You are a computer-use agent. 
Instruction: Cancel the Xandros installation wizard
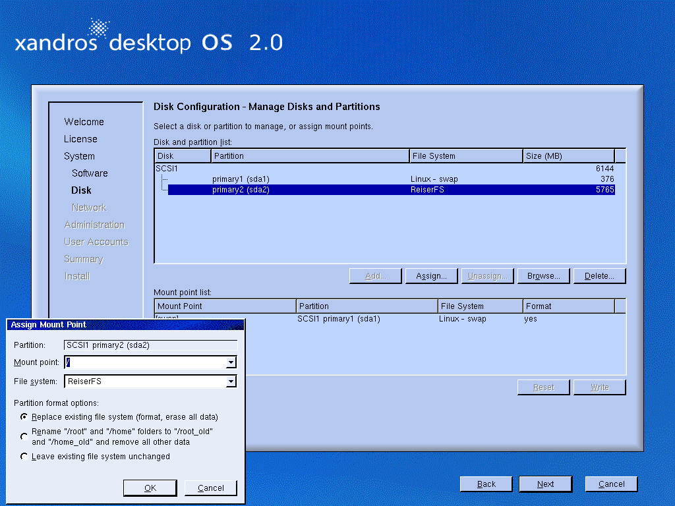[611, 484]
